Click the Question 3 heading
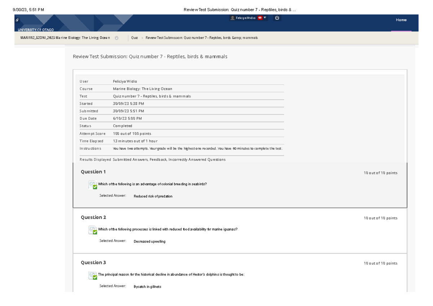 (93, 262)
